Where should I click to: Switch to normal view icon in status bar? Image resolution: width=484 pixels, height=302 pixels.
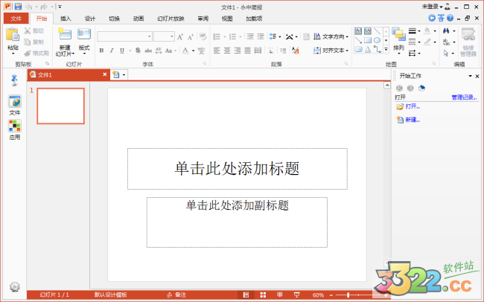246,295
